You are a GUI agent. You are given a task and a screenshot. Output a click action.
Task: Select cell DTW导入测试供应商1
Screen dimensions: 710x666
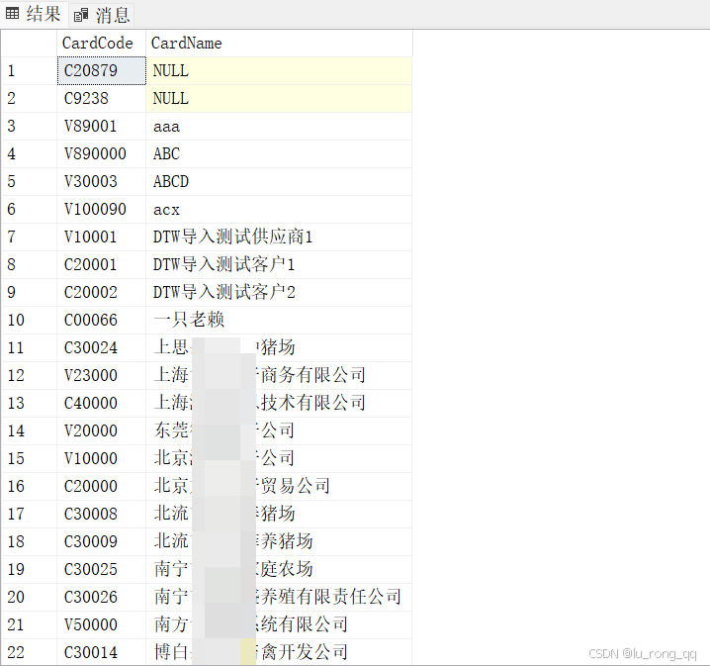(x=279, y=237)
